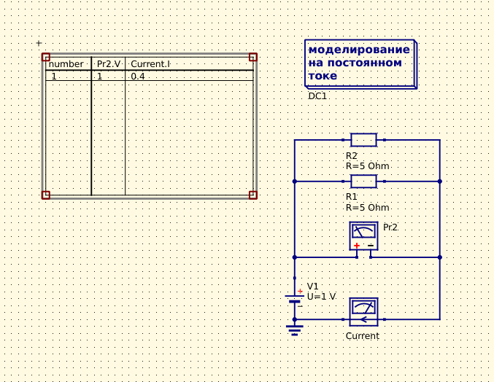The width and height of the screenshot is (494, 382).
Task: Select the R1 resistor symbol
Action: click(x=363, y=181)
